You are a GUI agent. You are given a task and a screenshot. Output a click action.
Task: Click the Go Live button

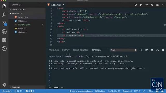(100, 91)
